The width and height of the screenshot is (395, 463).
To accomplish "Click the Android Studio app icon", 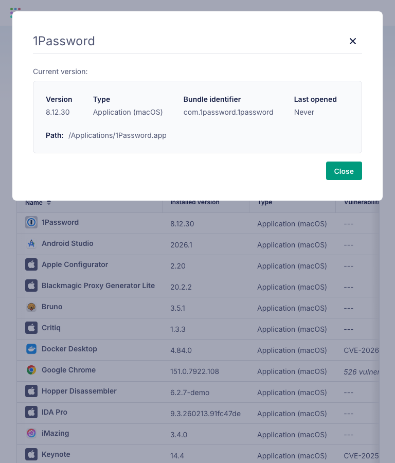I will pos(31,243).
